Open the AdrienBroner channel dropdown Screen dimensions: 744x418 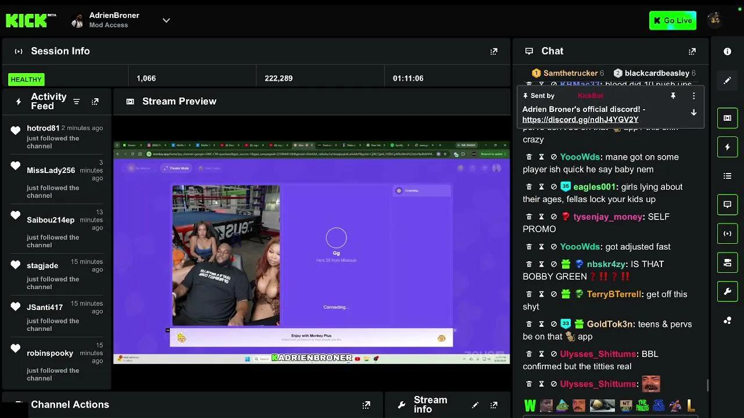(166, 20)
